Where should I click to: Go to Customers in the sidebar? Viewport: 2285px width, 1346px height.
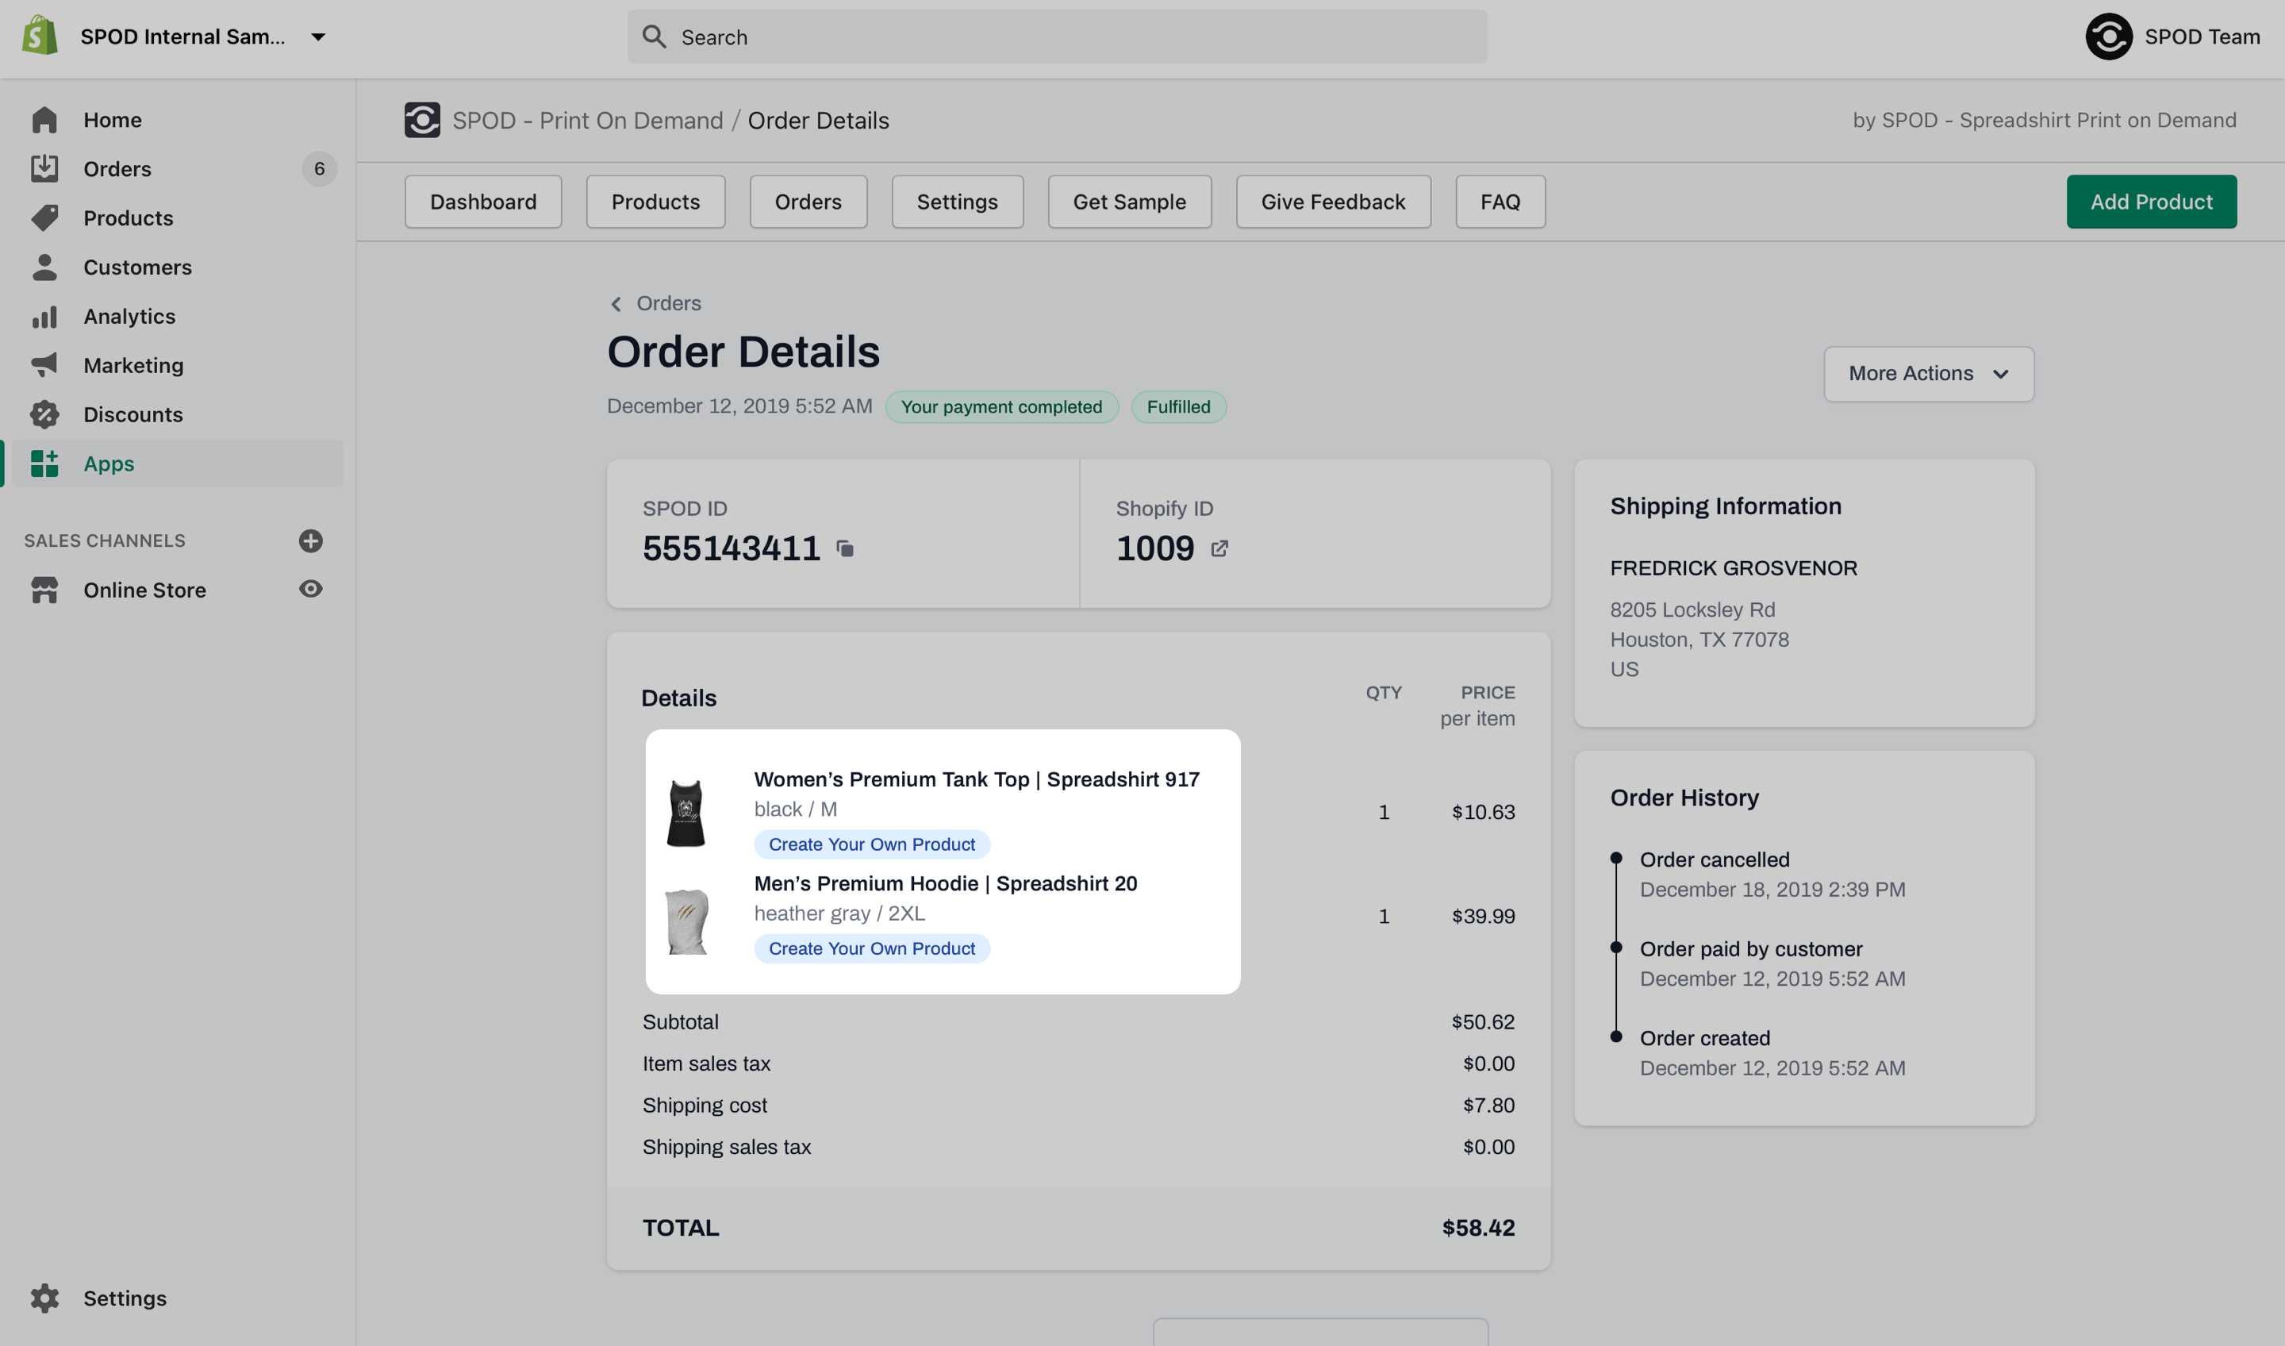pos(138,267)
